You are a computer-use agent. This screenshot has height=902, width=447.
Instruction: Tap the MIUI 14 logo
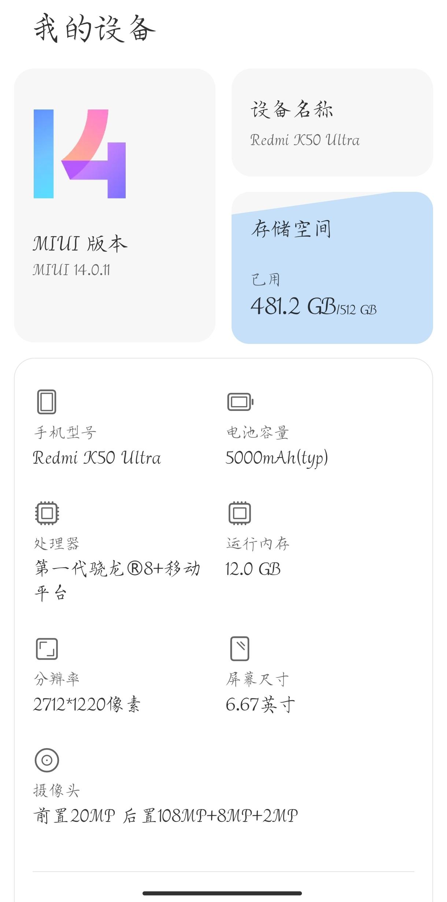80,154
